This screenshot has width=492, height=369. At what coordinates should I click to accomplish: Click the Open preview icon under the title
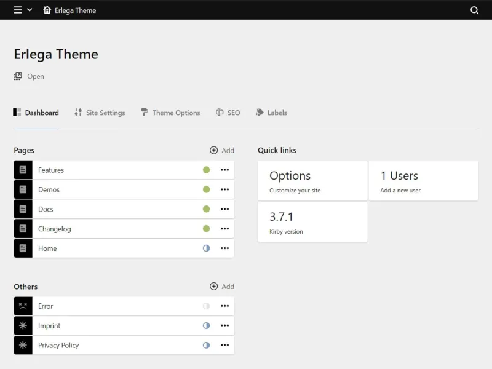tap(18, 76)
